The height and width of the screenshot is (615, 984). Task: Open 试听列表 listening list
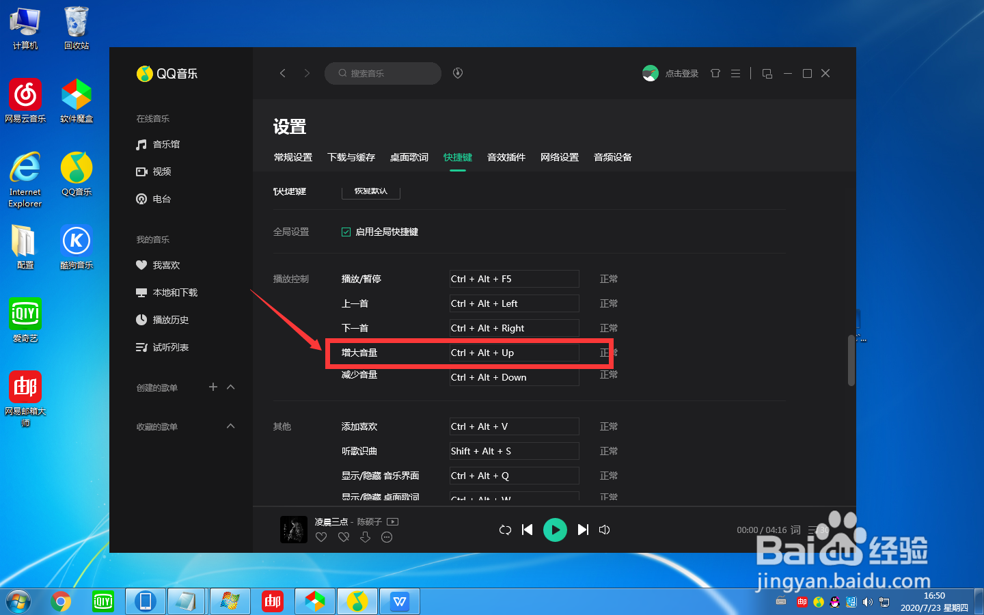coord(163,347)
